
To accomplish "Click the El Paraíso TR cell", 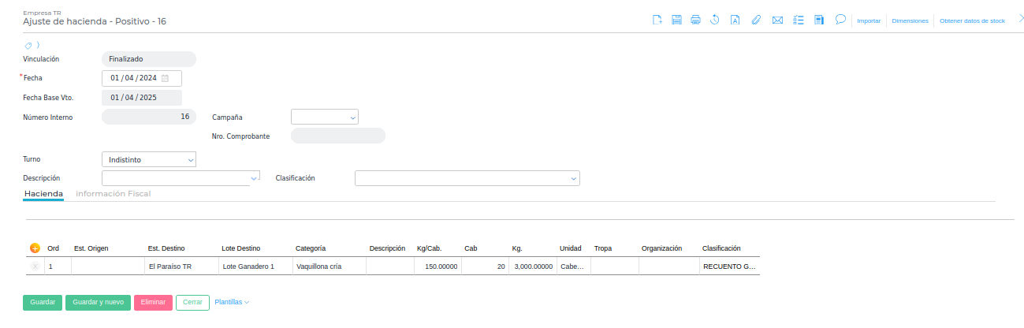I will pos(182,266).
